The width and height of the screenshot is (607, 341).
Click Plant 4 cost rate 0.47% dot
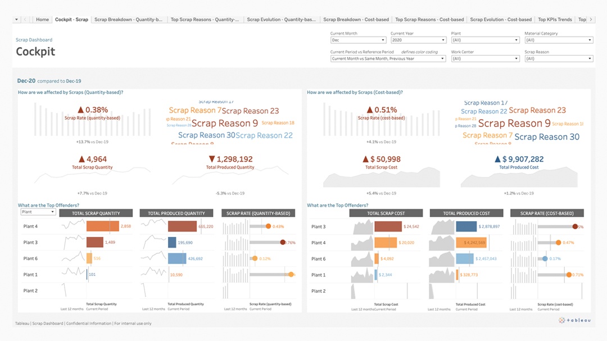[558, 243]
